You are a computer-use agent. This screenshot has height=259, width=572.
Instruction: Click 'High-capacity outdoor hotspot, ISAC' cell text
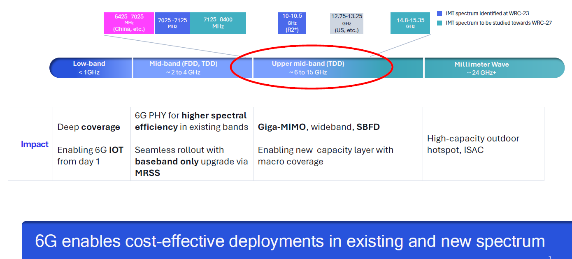(x=473, y=144)
